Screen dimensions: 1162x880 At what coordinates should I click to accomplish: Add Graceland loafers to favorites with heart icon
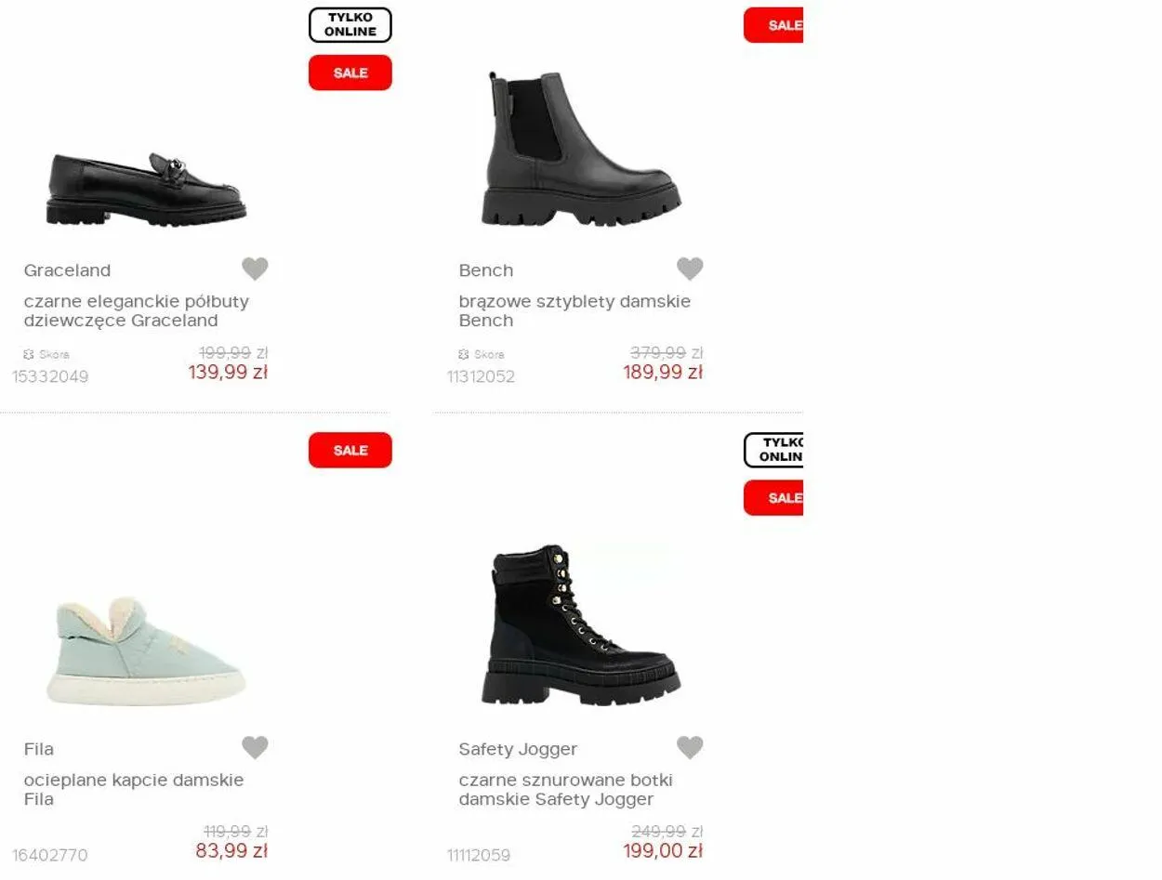[x=255, y=269]
